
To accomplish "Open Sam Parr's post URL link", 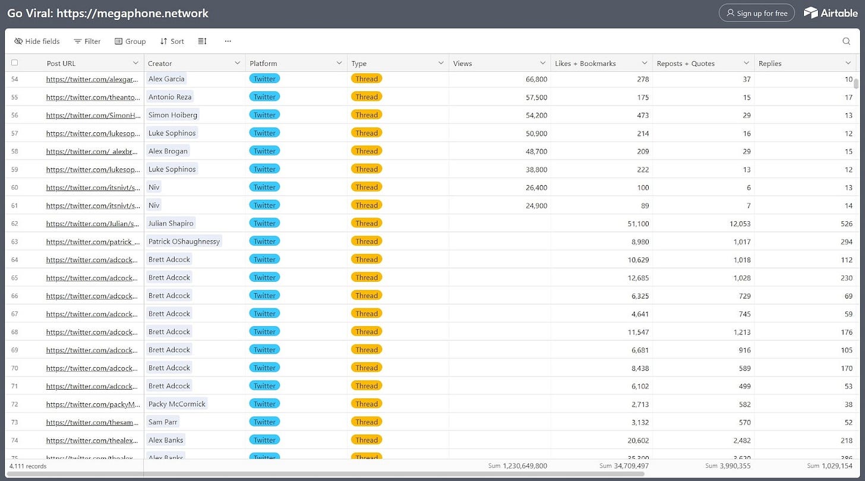I will pos(93,422).
